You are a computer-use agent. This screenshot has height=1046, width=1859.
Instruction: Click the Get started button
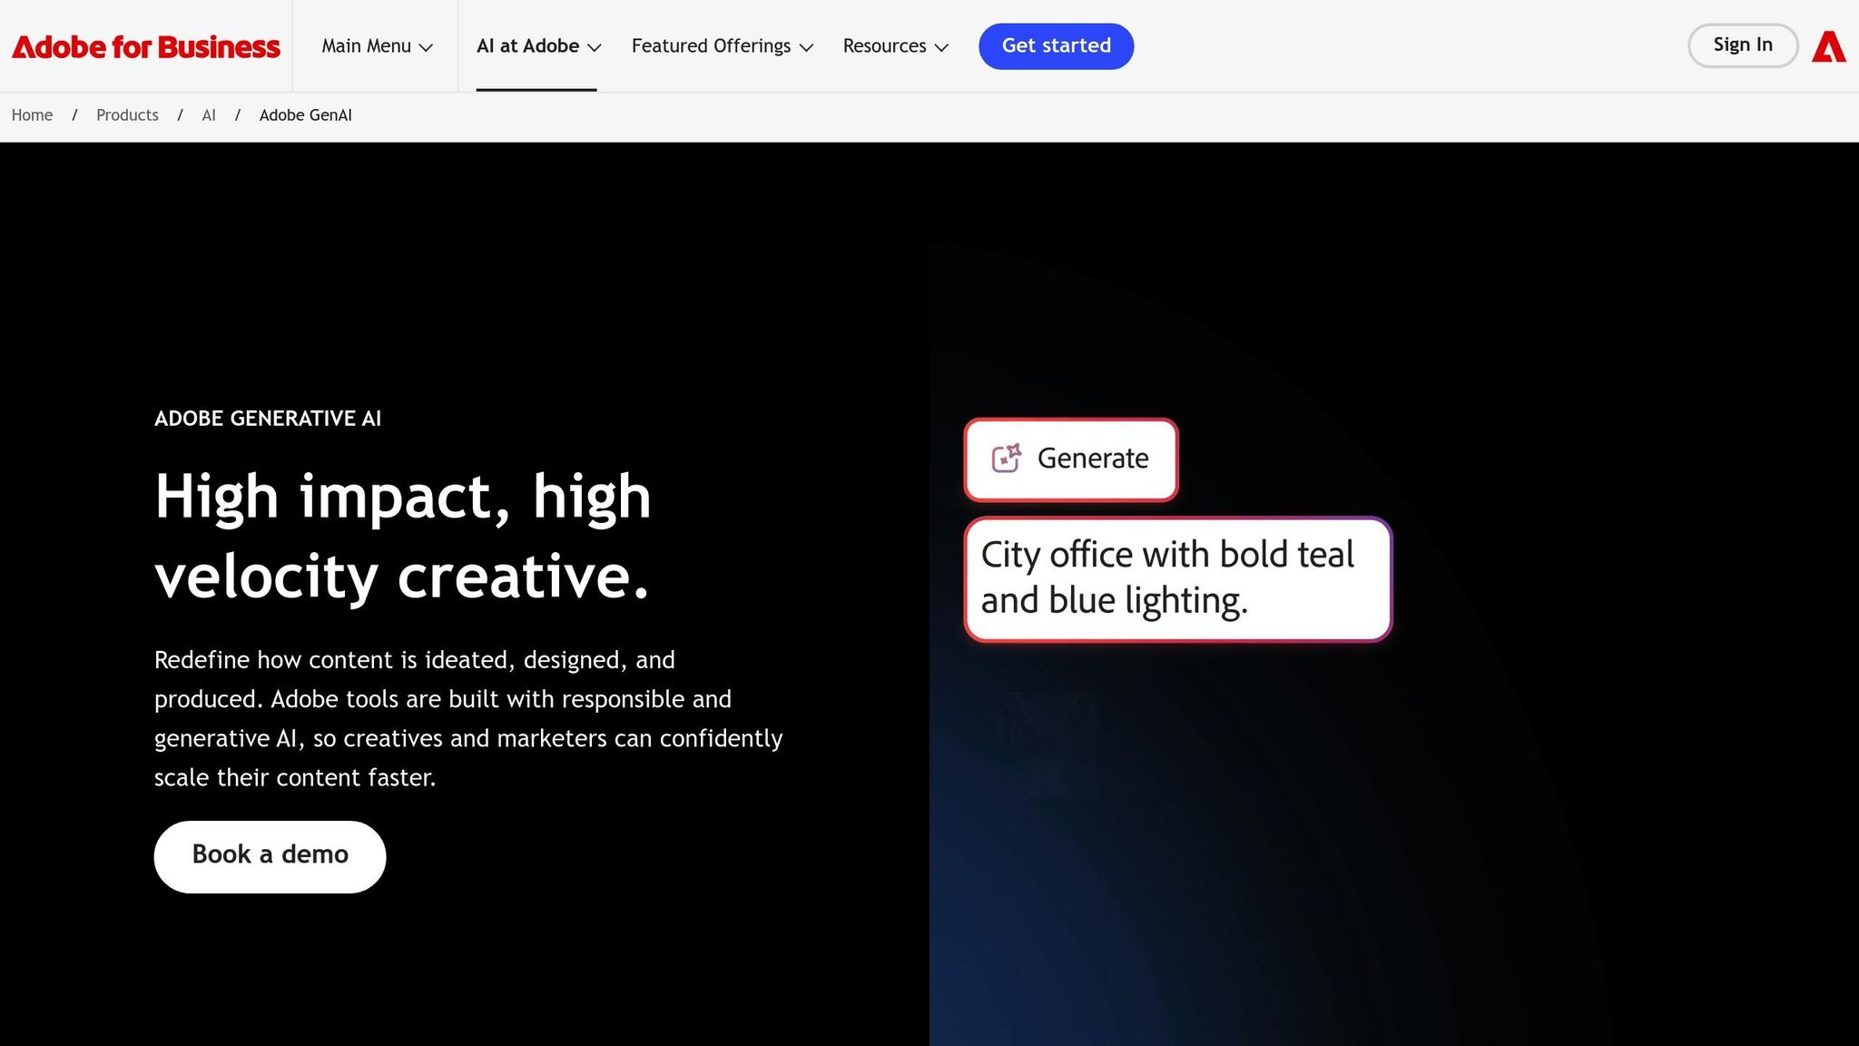click(1056, 46)
